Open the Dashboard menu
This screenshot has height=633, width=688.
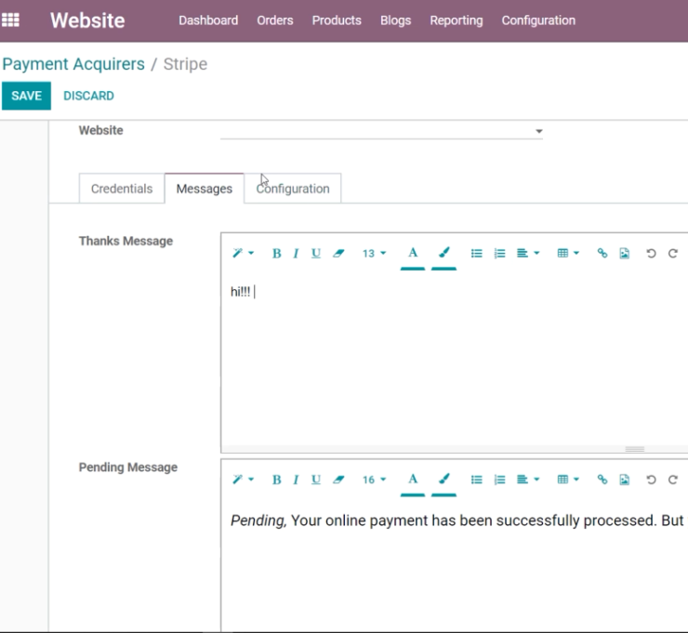(208, 20)
